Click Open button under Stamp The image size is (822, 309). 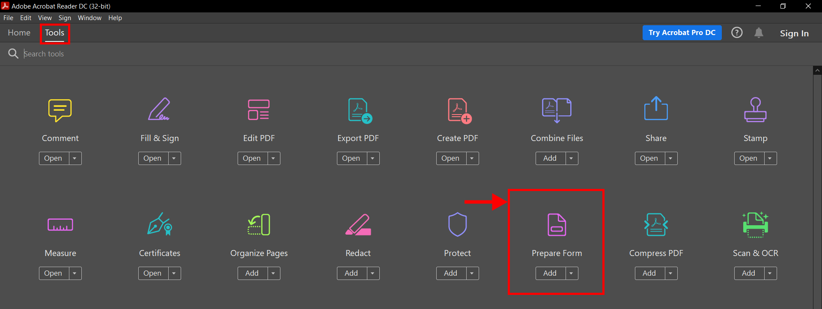749,158
